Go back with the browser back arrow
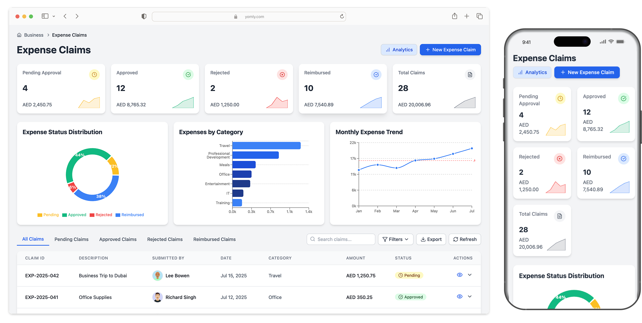Screen dimensions: 642x323 [x=65, y=16]
